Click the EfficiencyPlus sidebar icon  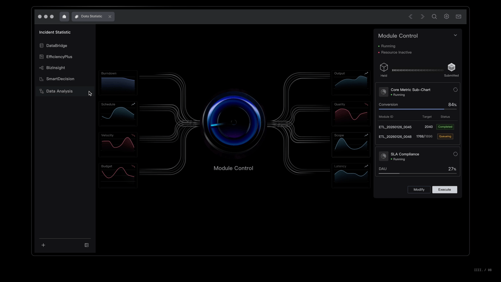[42, 57]
